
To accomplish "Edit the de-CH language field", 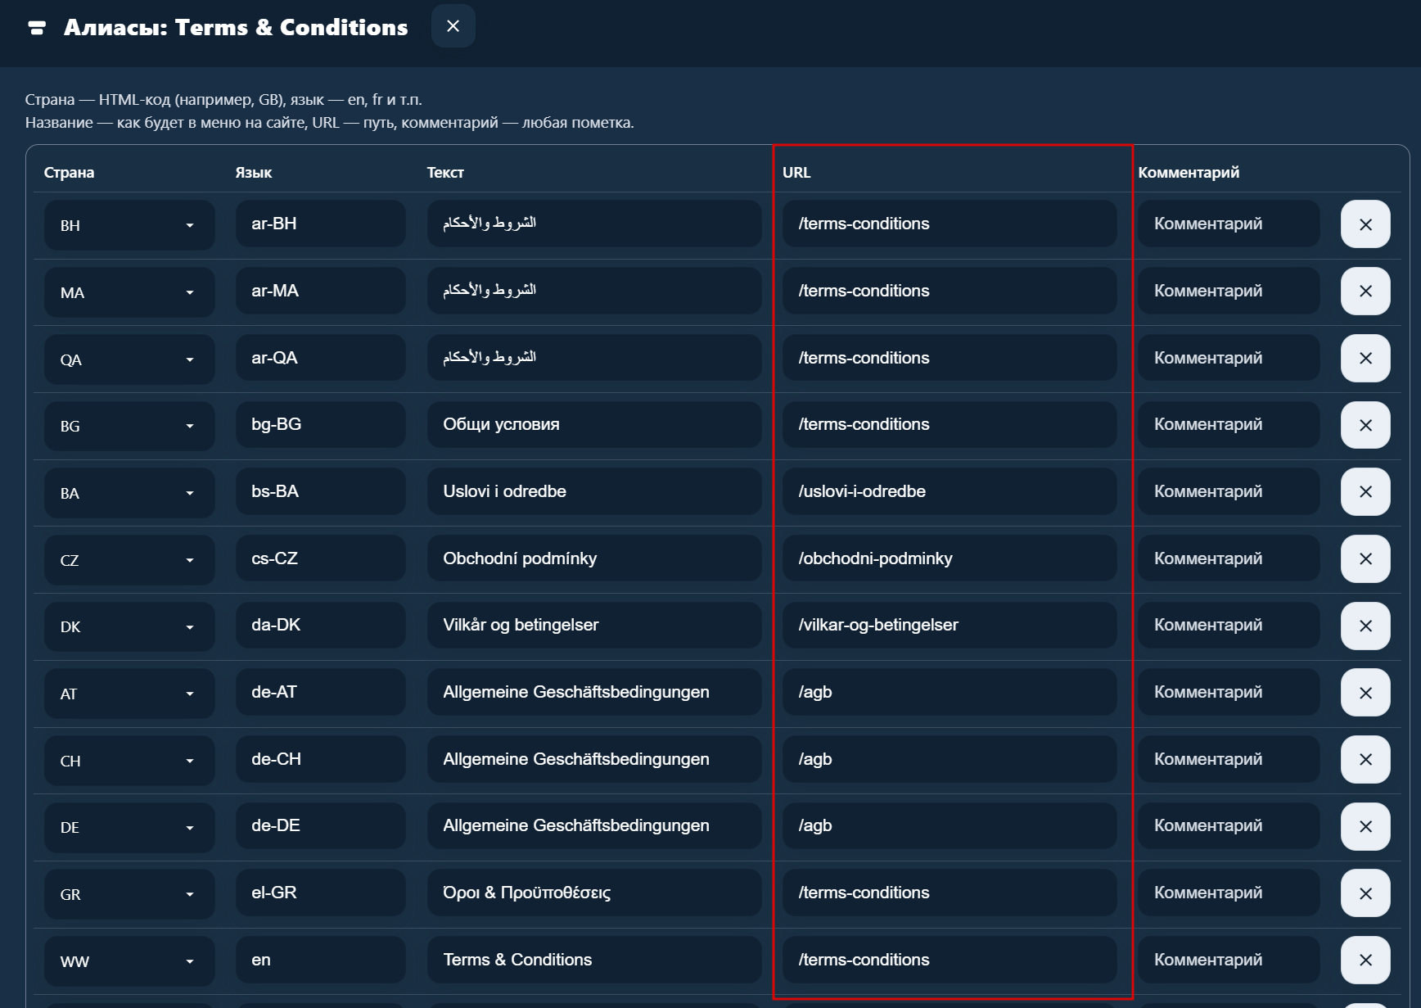I will coord(320,759).
